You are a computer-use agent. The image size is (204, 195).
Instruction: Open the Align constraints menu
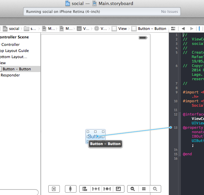85,189
